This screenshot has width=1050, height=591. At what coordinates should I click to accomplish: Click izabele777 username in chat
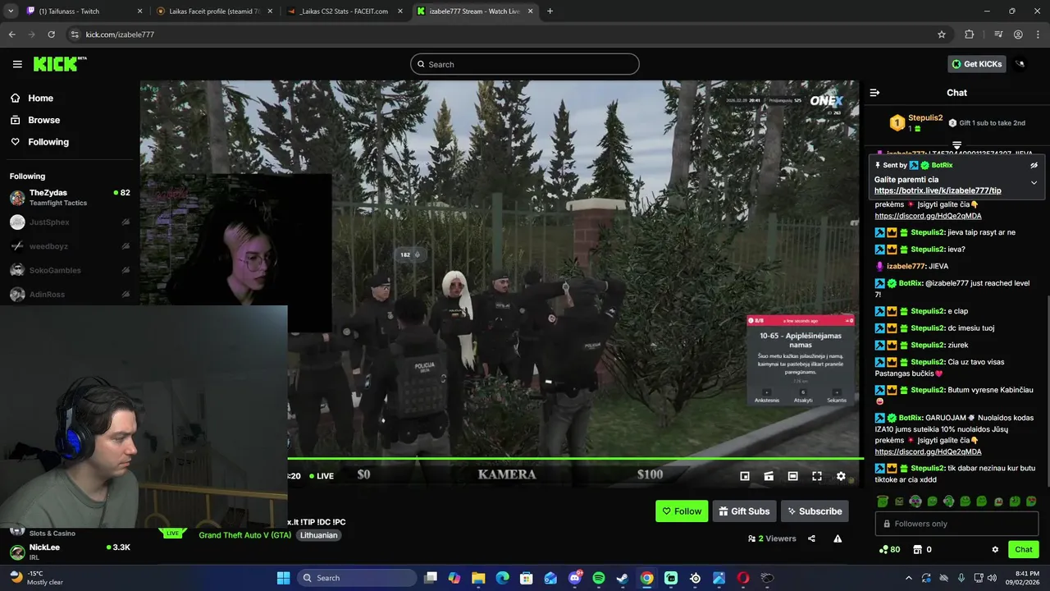click(x=906, y=266)
